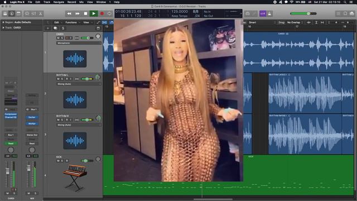Click the green Read automation button on CARDI strip
This screenshot has width=357, height=201.
click(11, 143)
